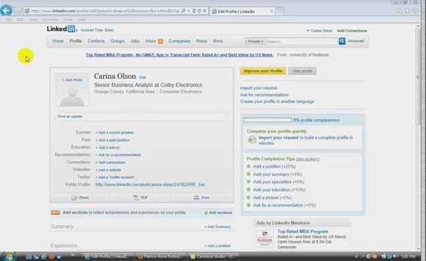Click the stop loading X icon
Viewport: 426px width, 261px height.
click(205, 11)
